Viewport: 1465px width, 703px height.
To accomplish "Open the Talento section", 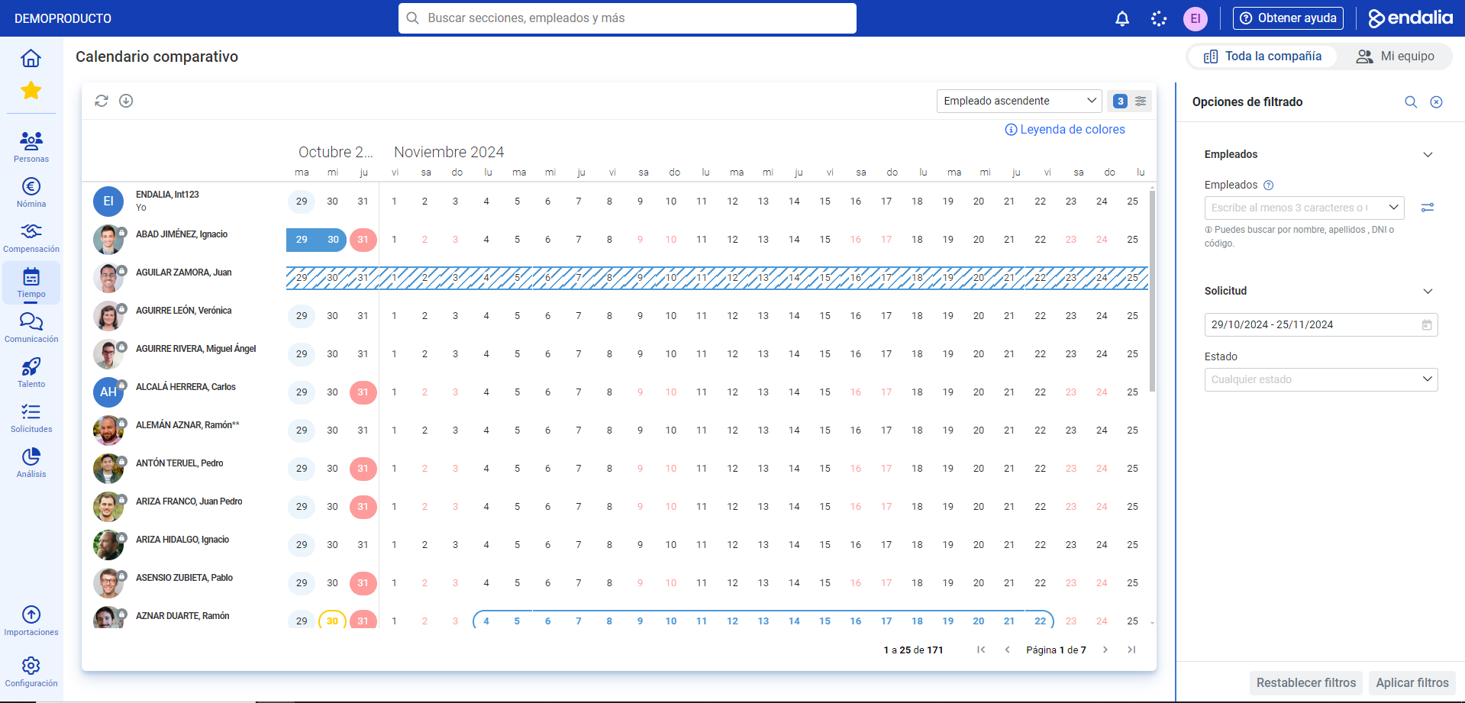I will coord(31,372).
